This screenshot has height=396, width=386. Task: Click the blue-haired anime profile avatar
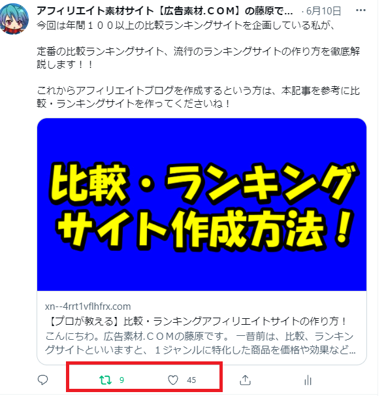pos(14,19)
